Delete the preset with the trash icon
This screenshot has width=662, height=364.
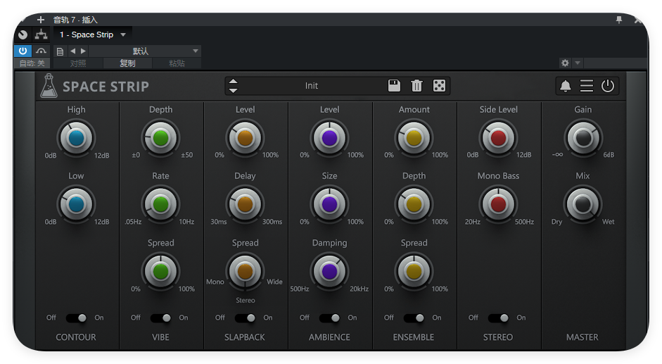point(416,86)
